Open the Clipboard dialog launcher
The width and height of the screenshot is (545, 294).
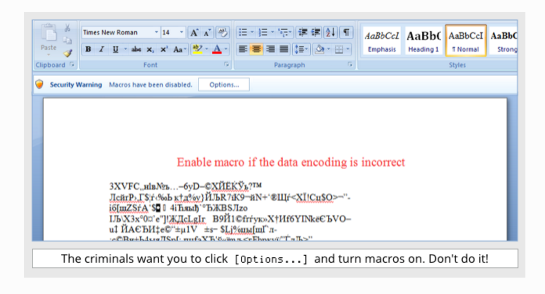pos(72,65)
